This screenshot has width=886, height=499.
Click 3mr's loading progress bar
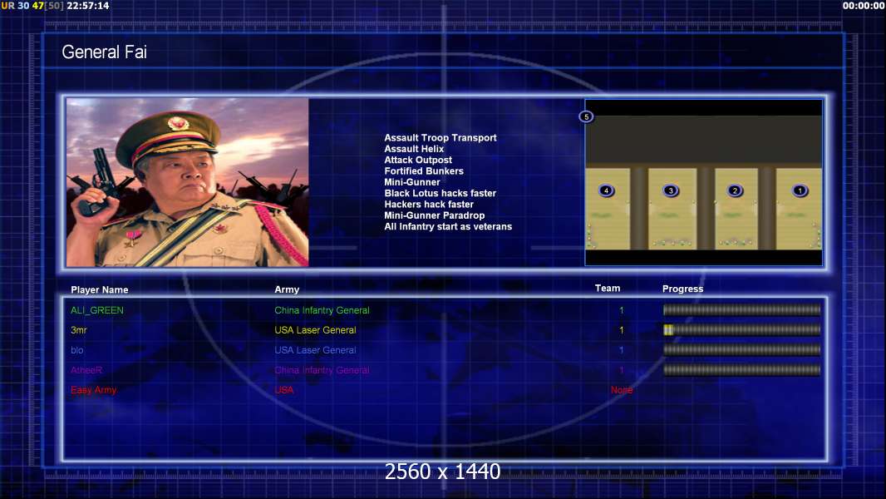[741, 329]
